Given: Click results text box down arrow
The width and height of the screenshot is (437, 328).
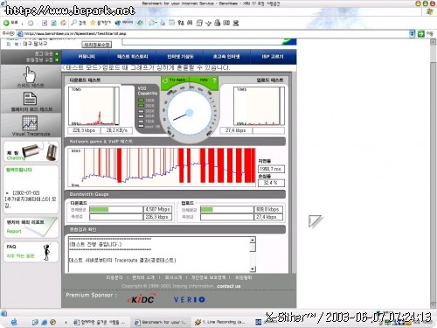Looking at the screenshot, I should pos(253,269).
